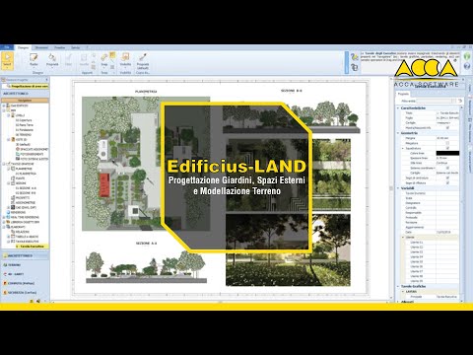Activate the Select tool in the ribbon
Image resolution: width=473 pixels, height=355 pixels.
tap(7, 60)
